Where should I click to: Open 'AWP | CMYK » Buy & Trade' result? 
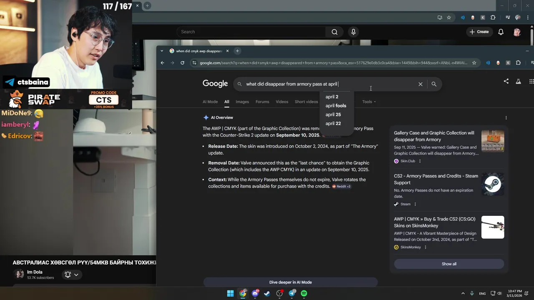[x=435, y=222]
